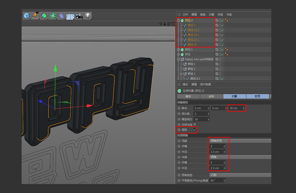Switch to the 对象 tab
This screenshot has width=296, height=193.
[x=234, y=96]
